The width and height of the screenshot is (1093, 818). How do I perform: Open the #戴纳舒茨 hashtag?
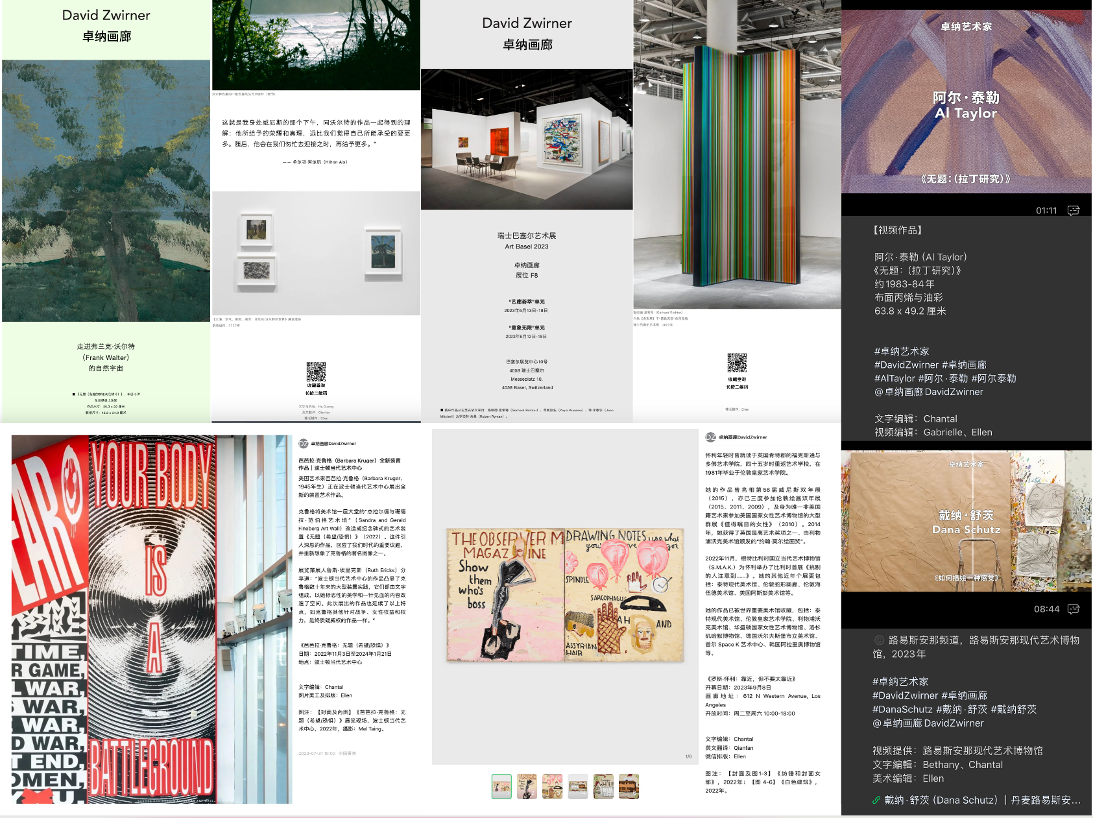pos(1014,710)
